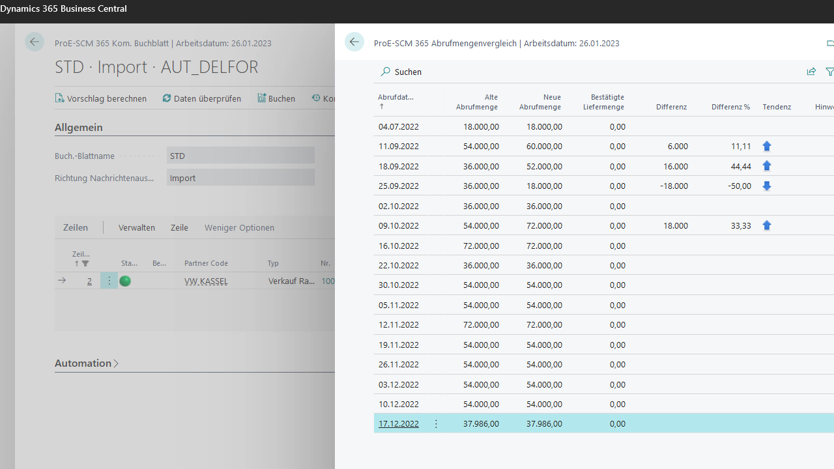This screenshot has width=834, height=469.
Task: Click VW KASSEL partner code
Action: (x=206, y=281)
